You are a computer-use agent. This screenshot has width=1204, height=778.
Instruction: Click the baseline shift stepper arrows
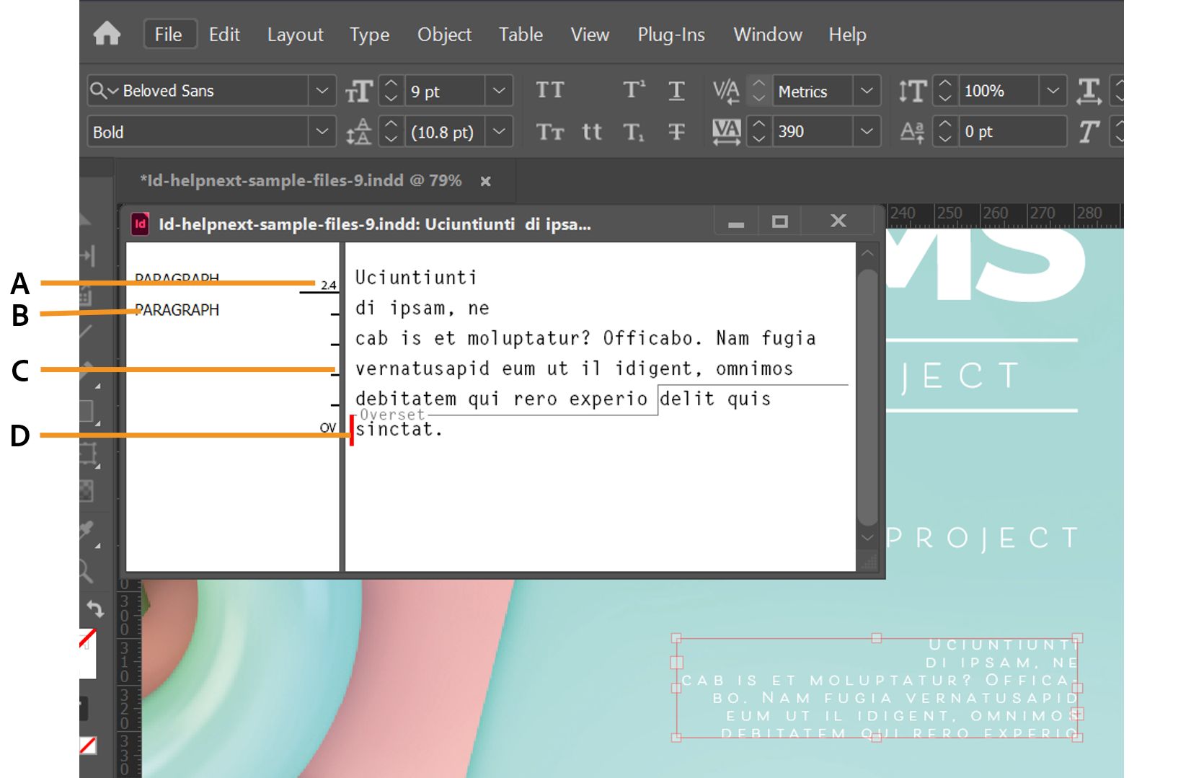coord(945,132)
